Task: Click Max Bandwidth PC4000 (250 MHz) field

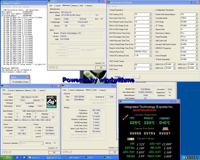Action: [x=145, y=92]
